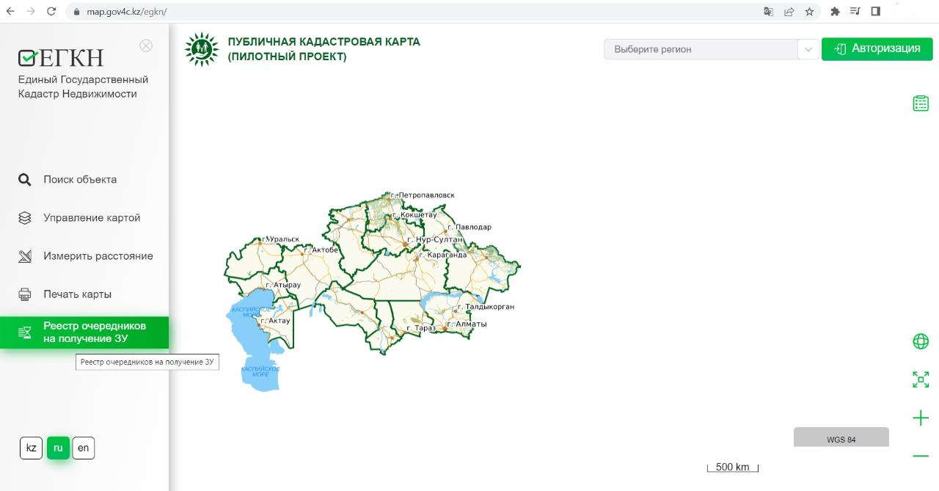Open the legend list icon at right
939x491 pixels.
coord(921,103)
